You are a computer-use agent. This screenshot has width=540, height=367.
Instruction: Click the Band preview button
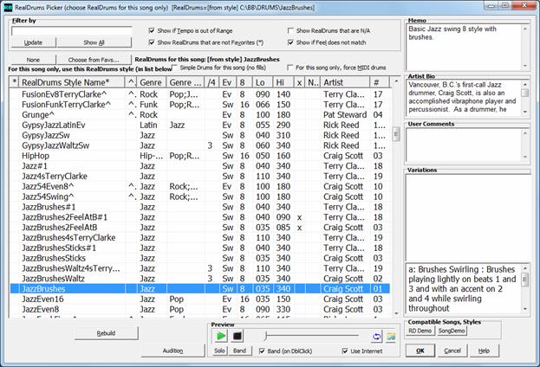pos(240,351)
